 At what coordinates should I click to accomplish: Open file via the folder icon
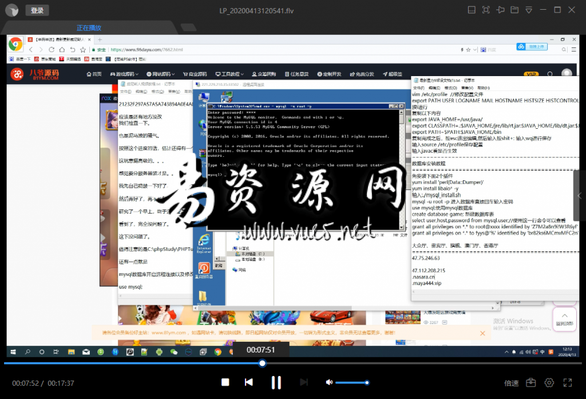514,10
